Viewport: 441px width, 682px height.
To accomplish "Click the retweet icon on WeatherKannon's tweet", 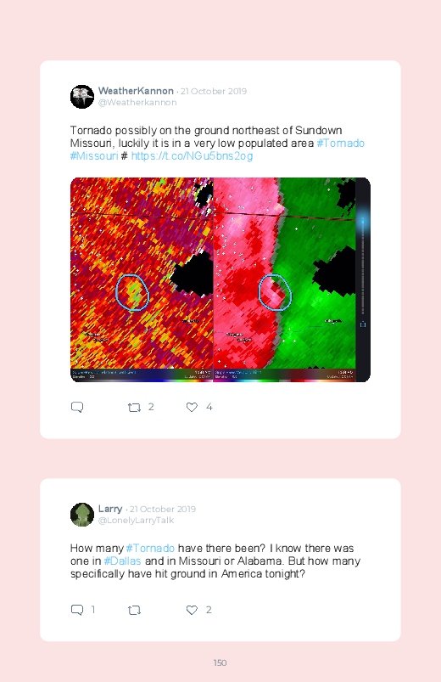I will click(x=134, y=408).
